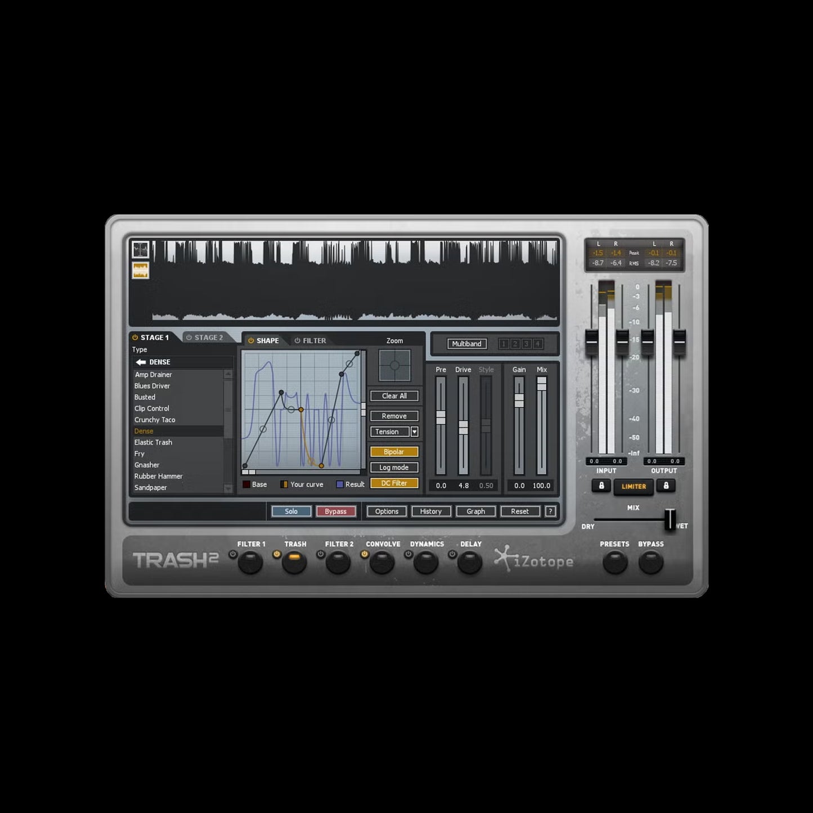Click the back arrow beside DENSE

coord(141,362)
